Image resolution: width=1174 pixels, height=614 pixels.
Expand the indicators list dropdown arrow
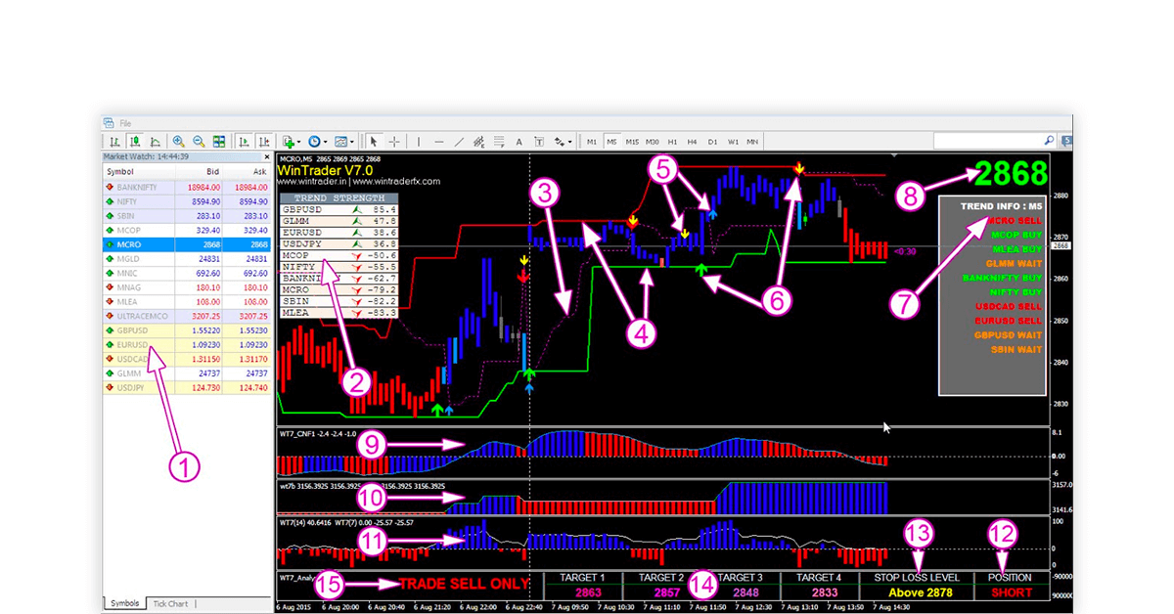coord(297,142)
